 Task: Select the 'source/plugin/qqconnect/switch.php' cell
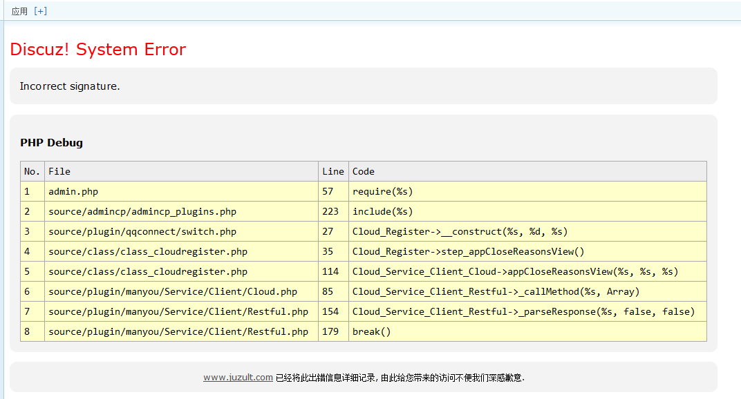(182, 231)
